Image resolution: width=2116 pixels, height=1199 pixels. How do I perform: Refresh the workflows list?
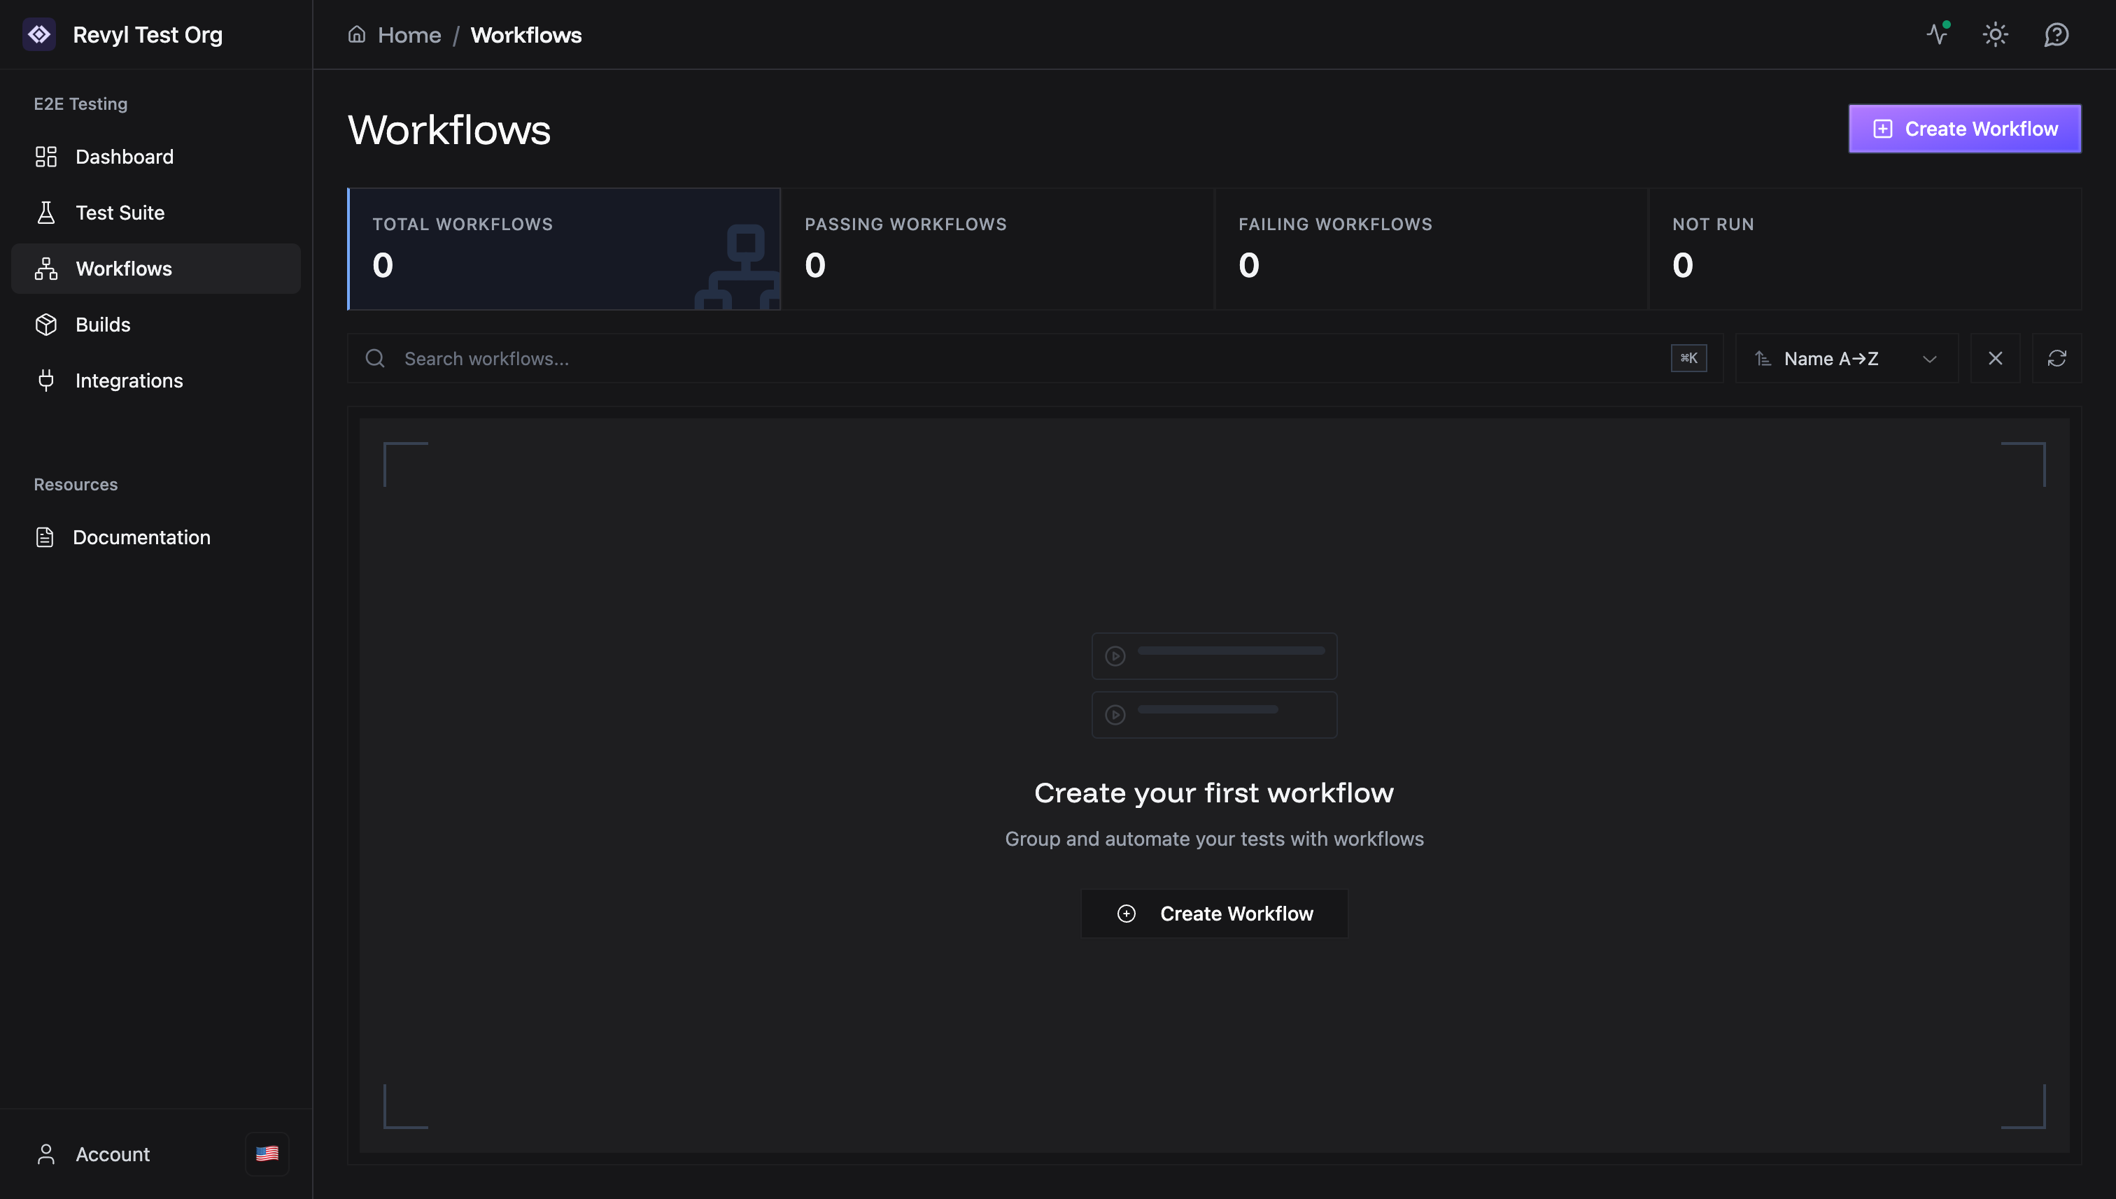(2057, 358)
